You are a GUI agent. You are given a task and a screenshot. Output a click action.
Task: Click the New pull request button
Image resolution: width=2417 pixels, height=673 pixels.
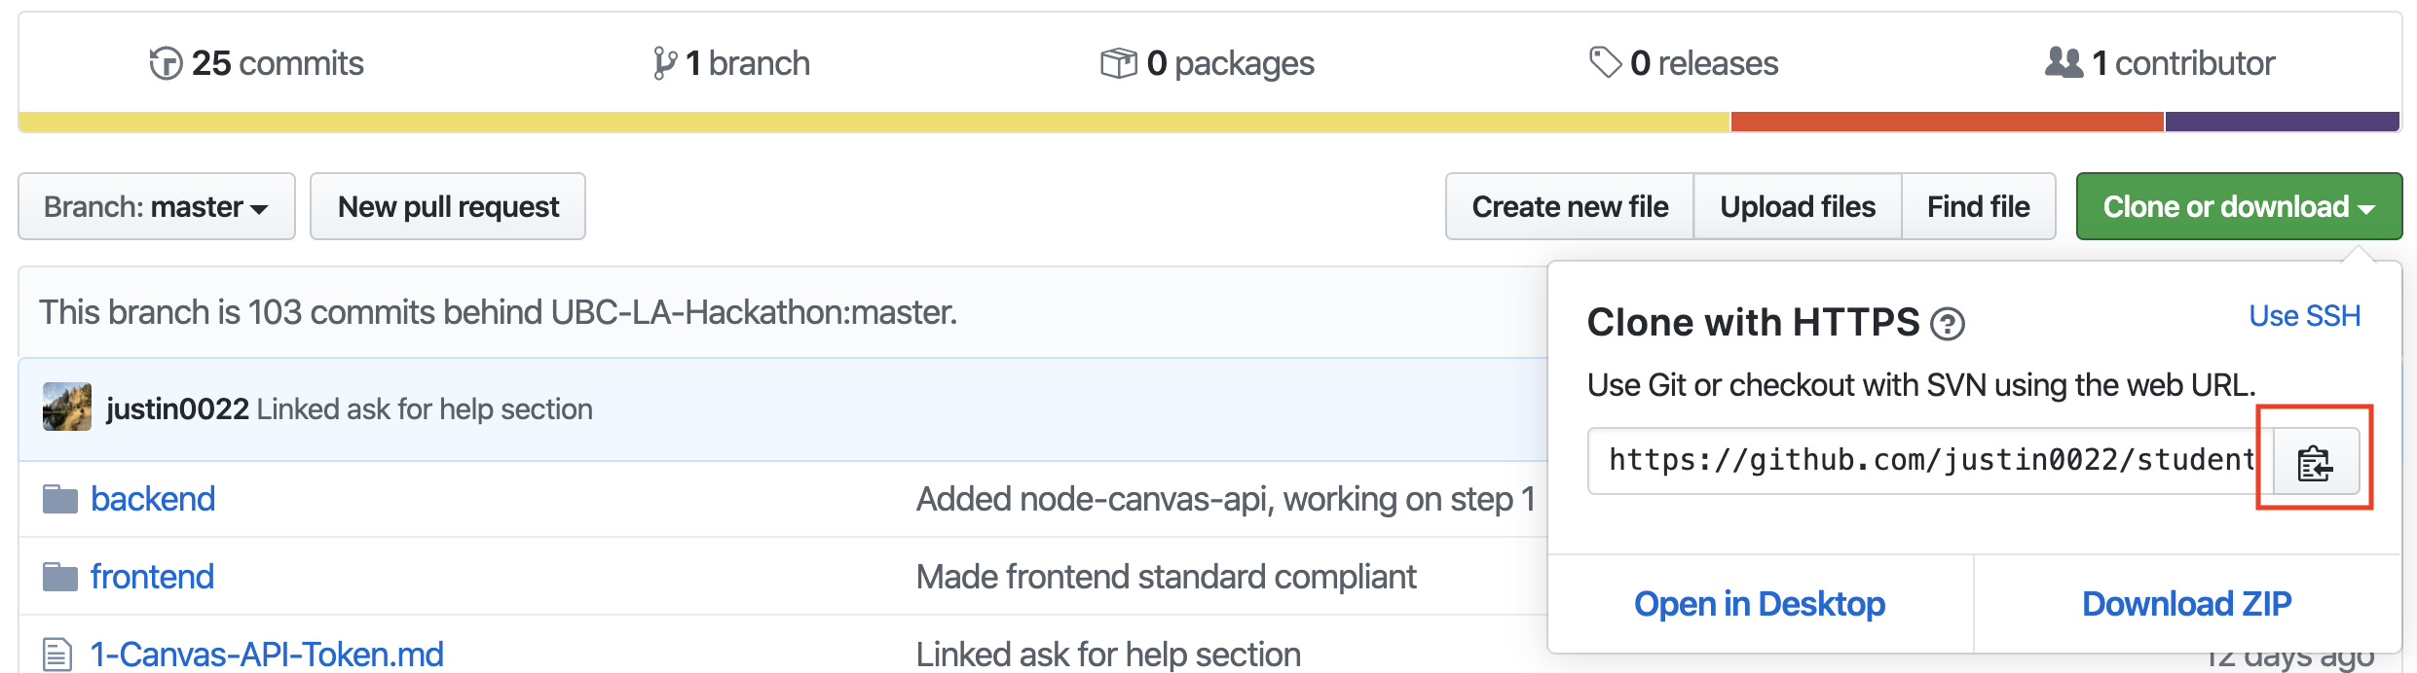click(x=448, y=206)
